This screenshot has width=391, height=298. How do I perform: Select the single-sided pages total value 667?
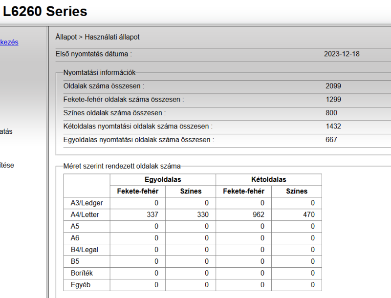coord(331,140)
